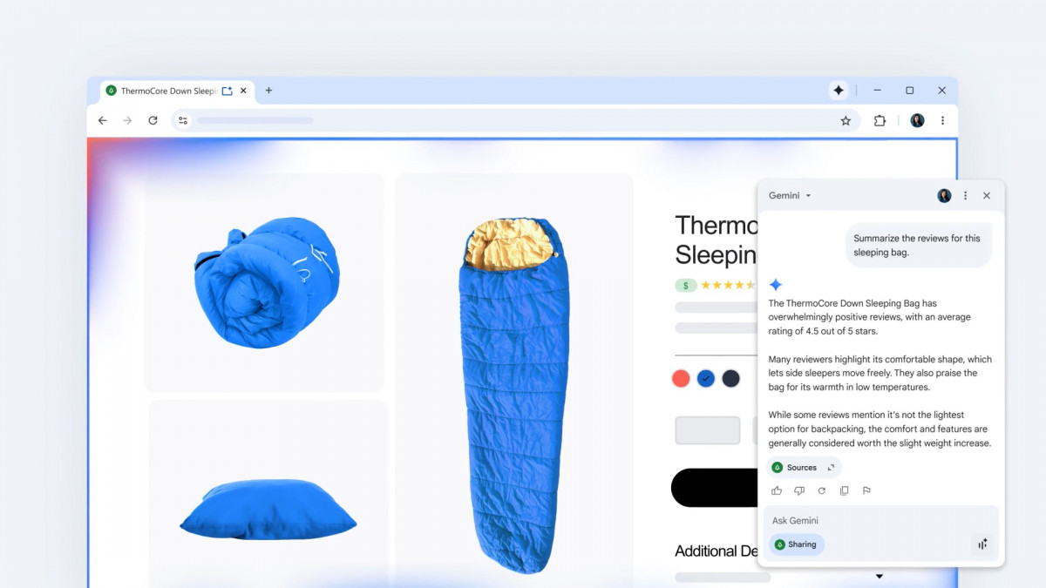Reload the current page

[x=153, y=120]
